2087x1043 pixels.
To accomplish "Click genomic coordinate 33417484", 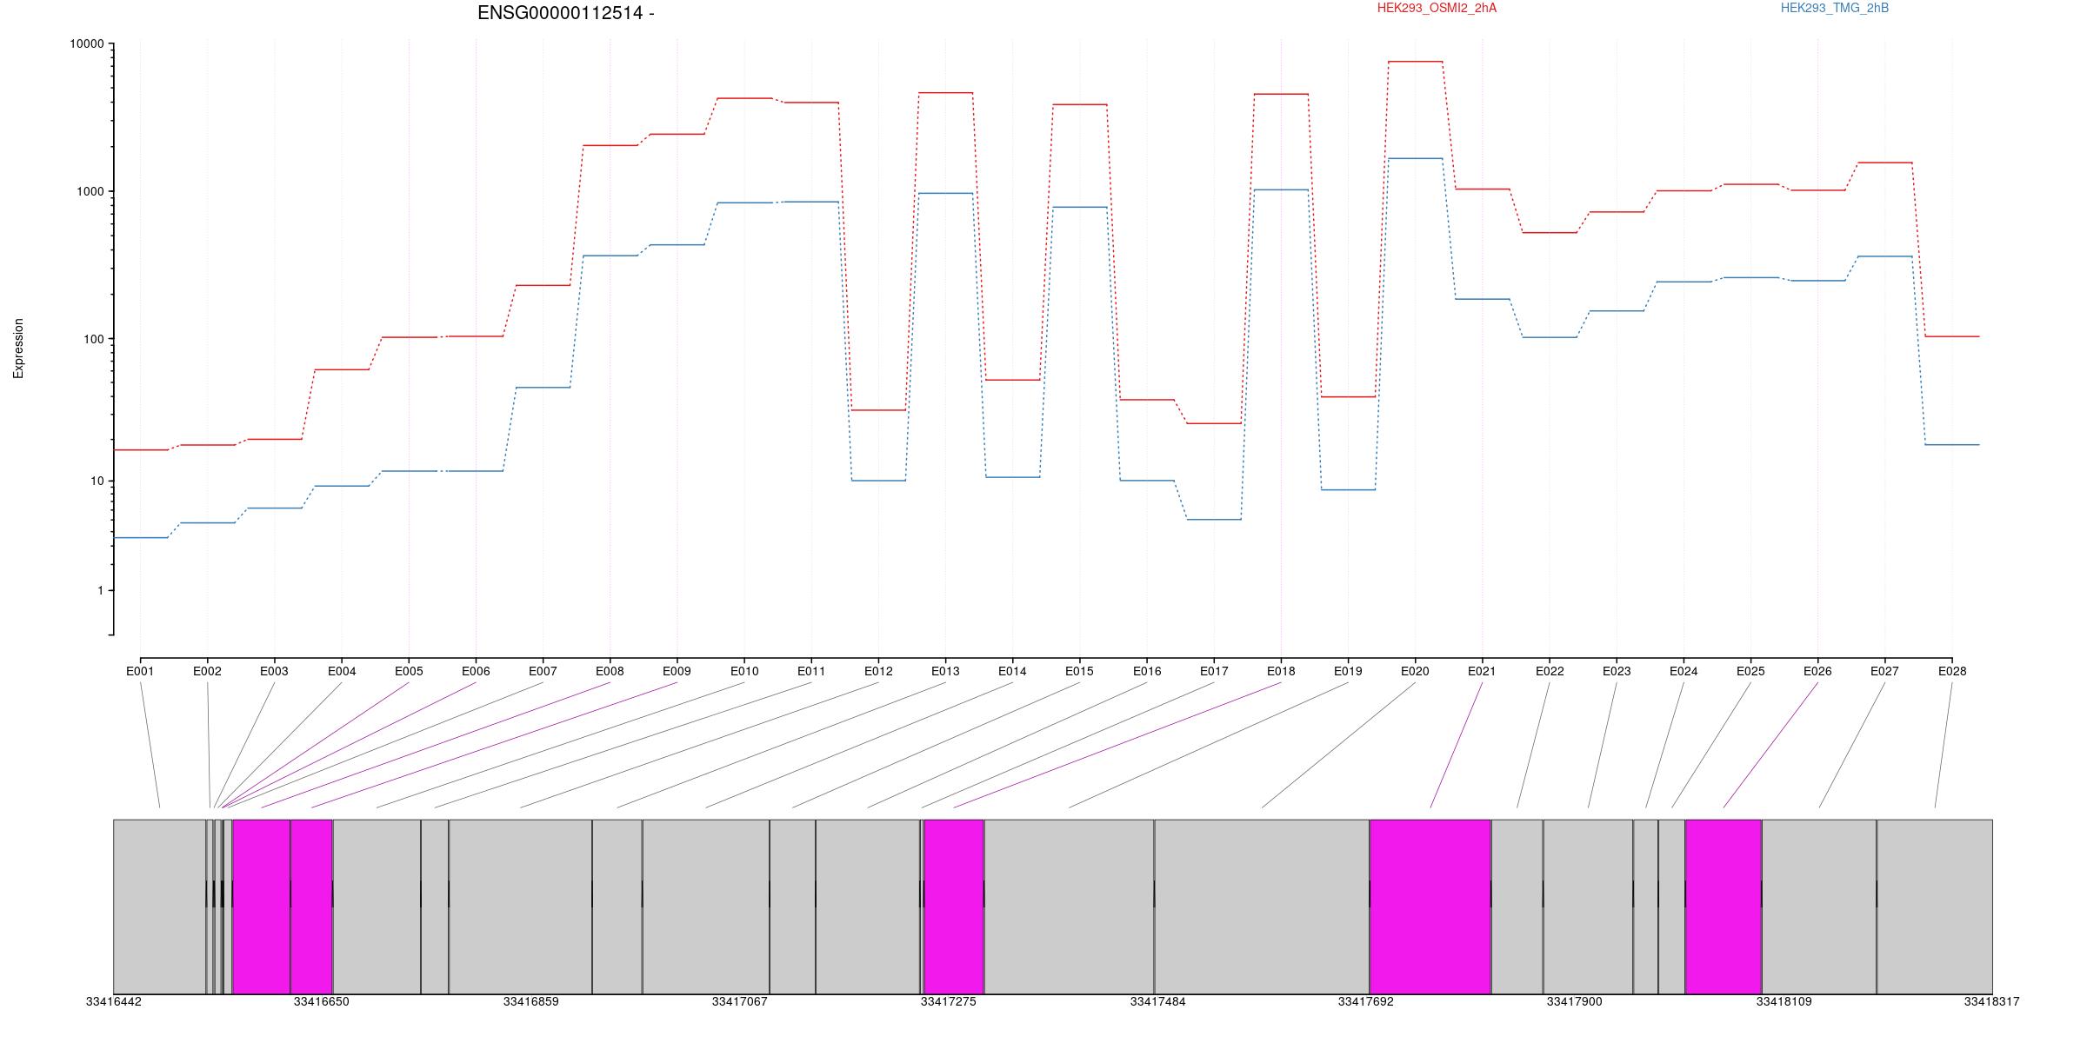I will [x=1157, y=1001].
